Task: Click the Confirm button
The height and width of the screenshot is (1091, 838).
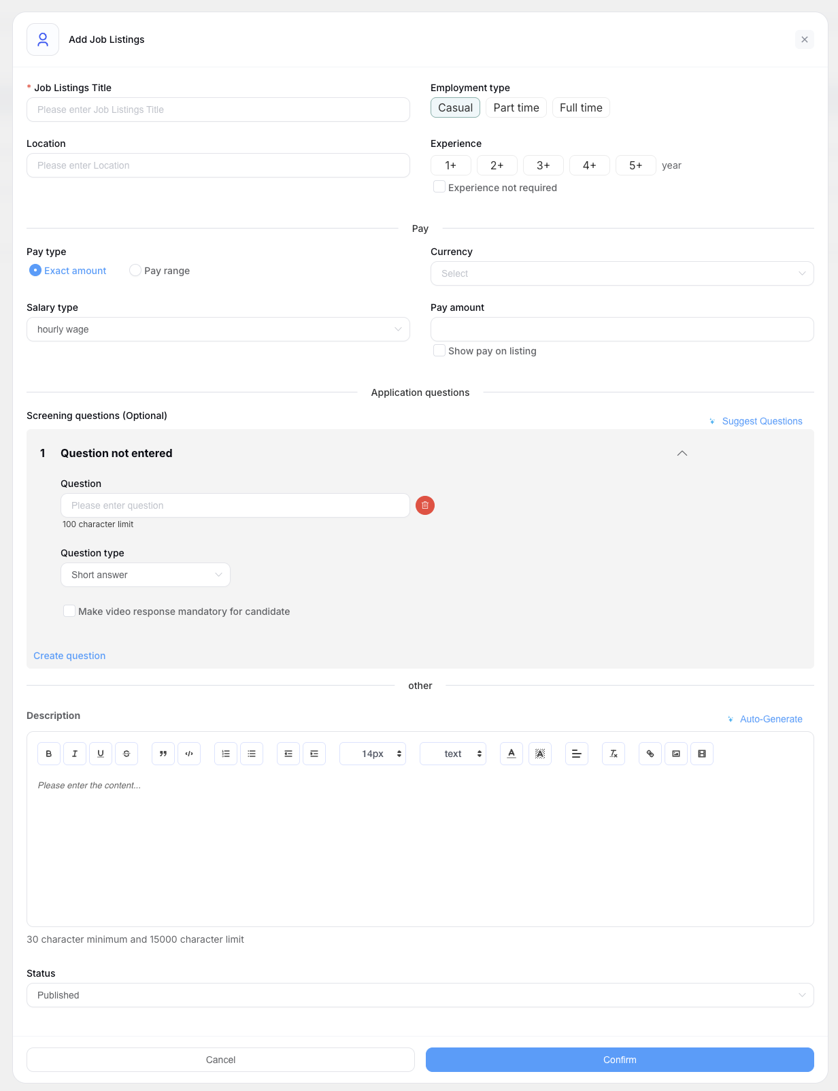Action: tap(620, 1060)
